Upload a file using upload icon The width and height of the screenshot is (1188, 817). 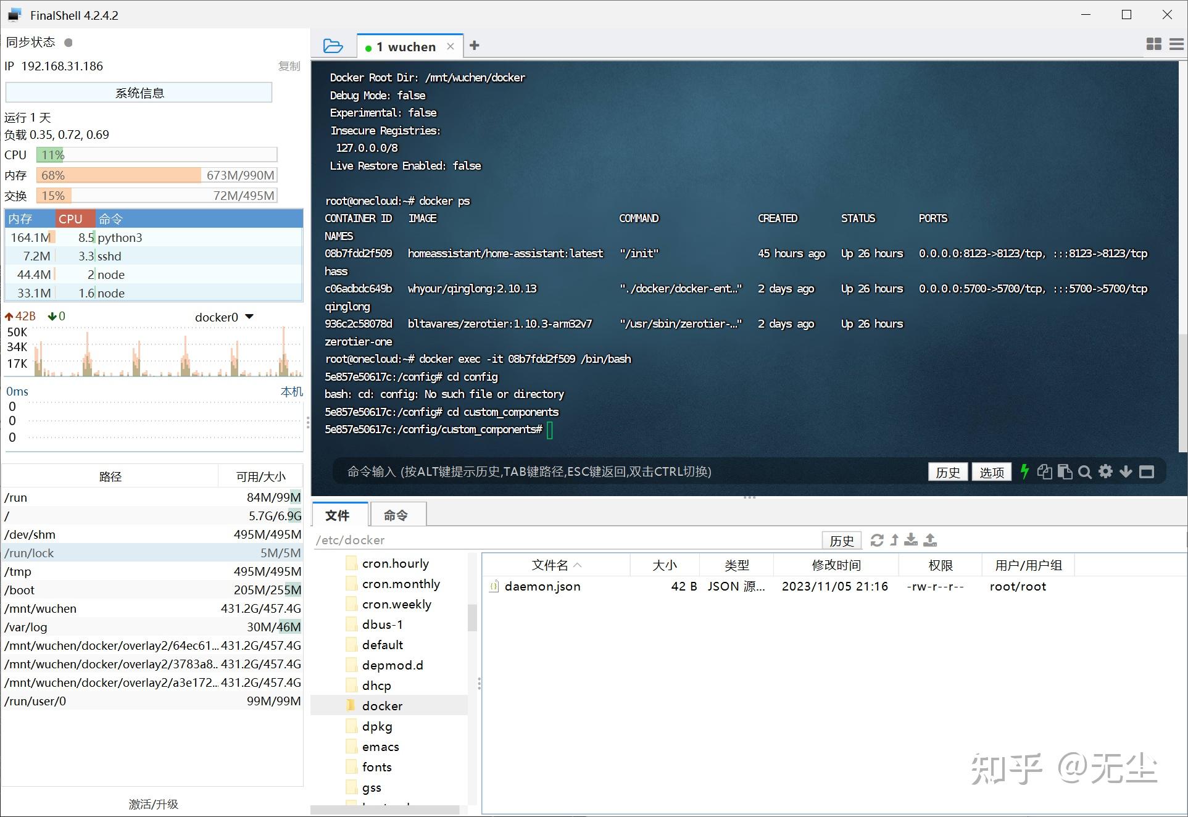930,540
